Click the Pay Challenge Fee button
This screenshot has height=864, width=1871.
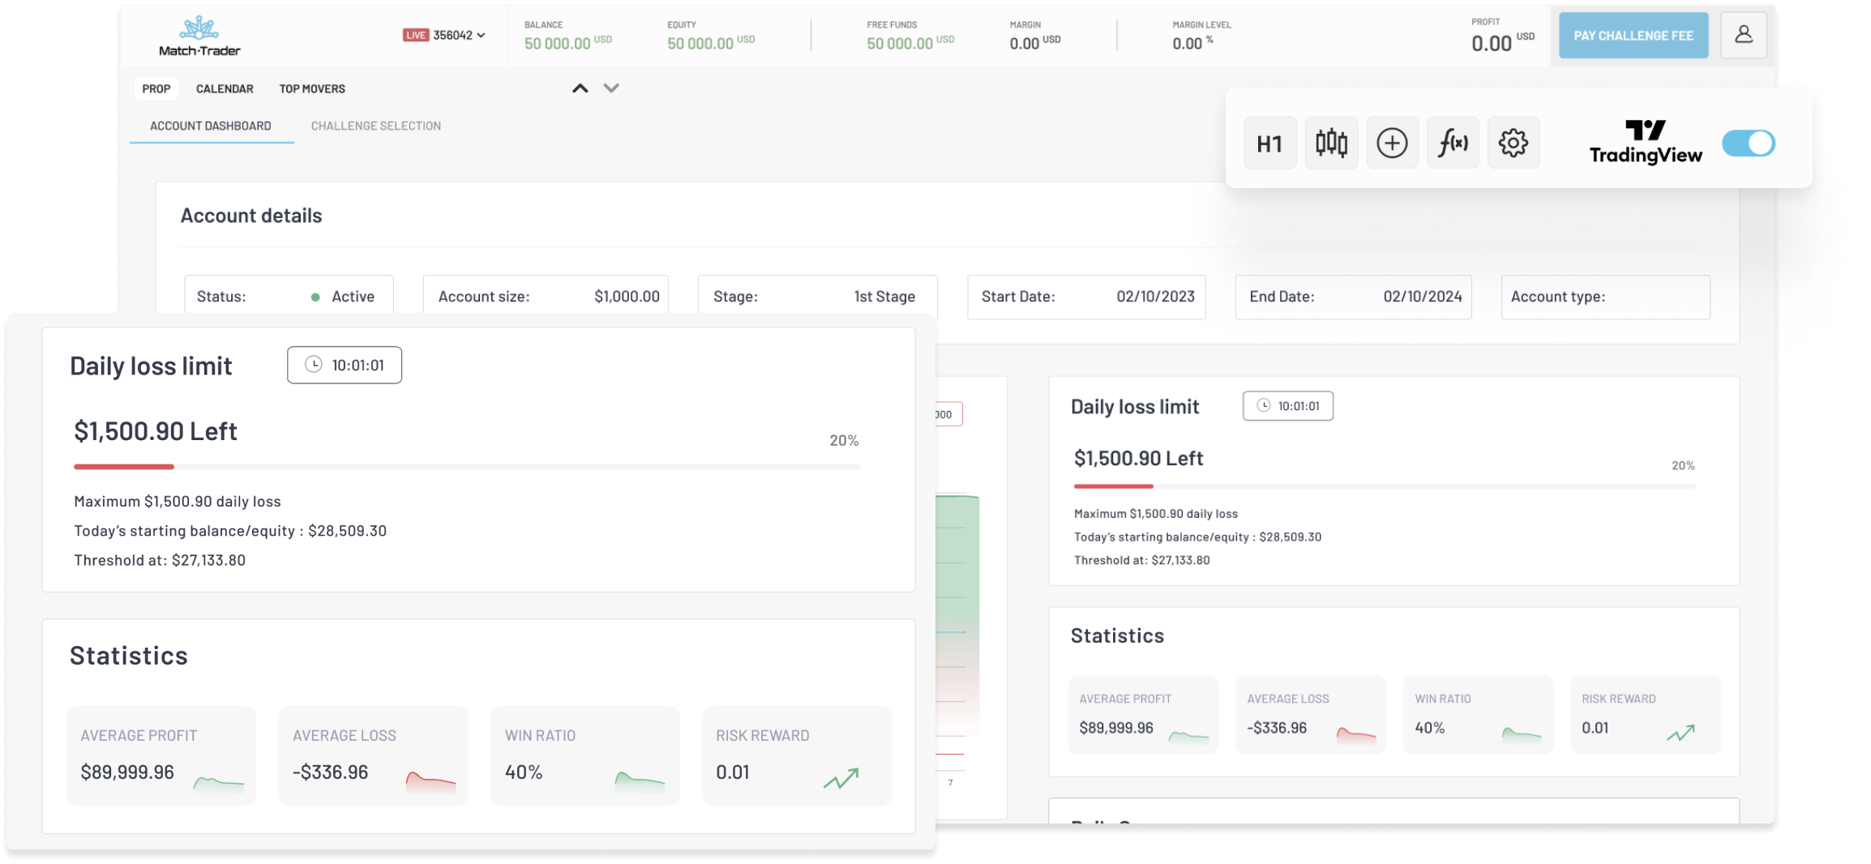pos(1633,35)
